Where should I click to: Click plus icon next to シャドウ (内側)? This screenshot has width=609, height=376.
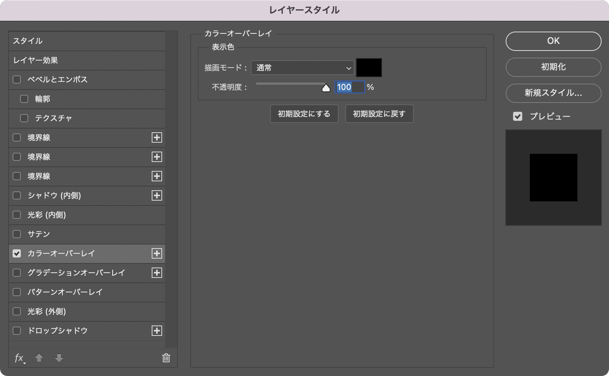tap(157, 195)
